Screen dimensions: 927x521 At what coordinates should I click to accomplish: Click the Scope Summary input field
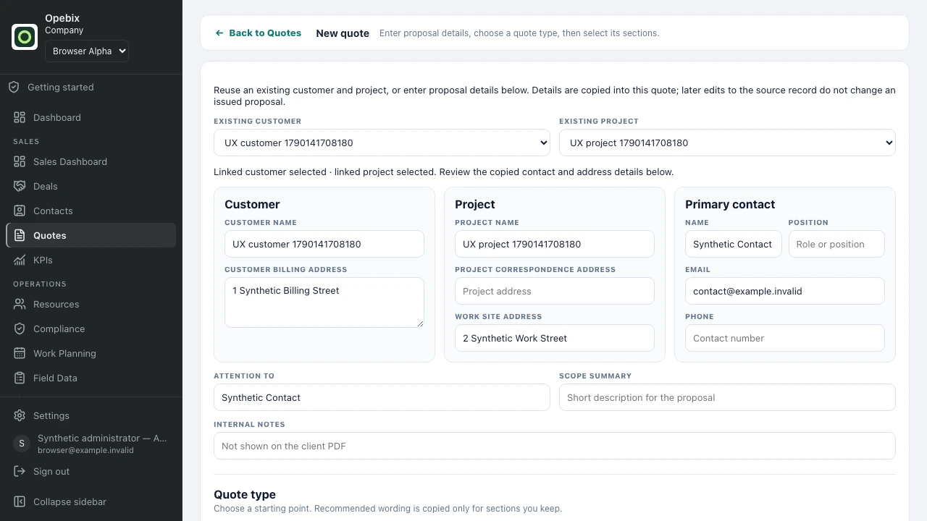tap(727, 397)
